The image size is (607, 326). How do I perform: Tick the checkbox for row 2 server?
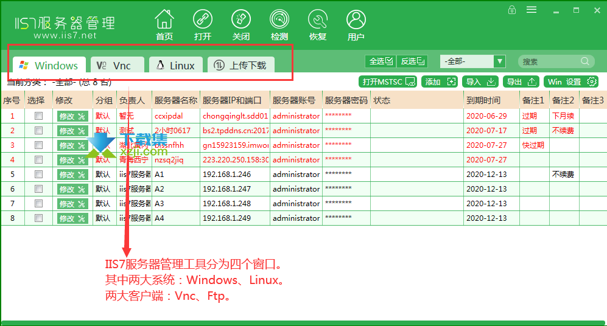click(x=38, y=130)
